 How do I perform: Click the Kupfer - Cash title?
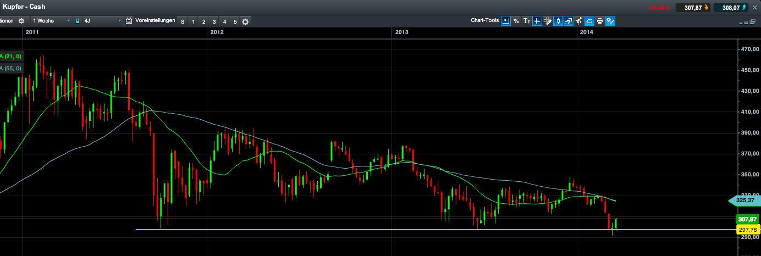coord(24,7)
